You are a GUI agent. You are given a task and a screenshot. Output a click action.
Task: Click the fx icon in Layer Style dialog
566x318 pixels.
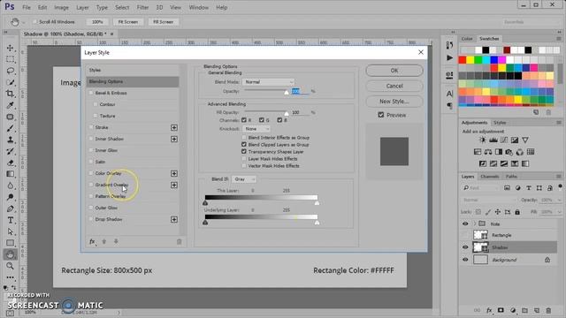coord(92,241)
